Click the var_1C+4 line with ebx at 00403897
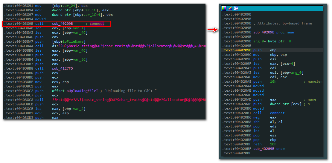Screen dimensions: 332x163 pyautogui.click(x=58, y=15)
